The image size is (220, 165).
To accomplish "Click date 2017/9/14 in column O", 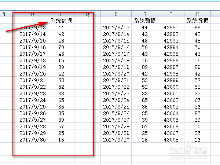I will coord(33,34).
